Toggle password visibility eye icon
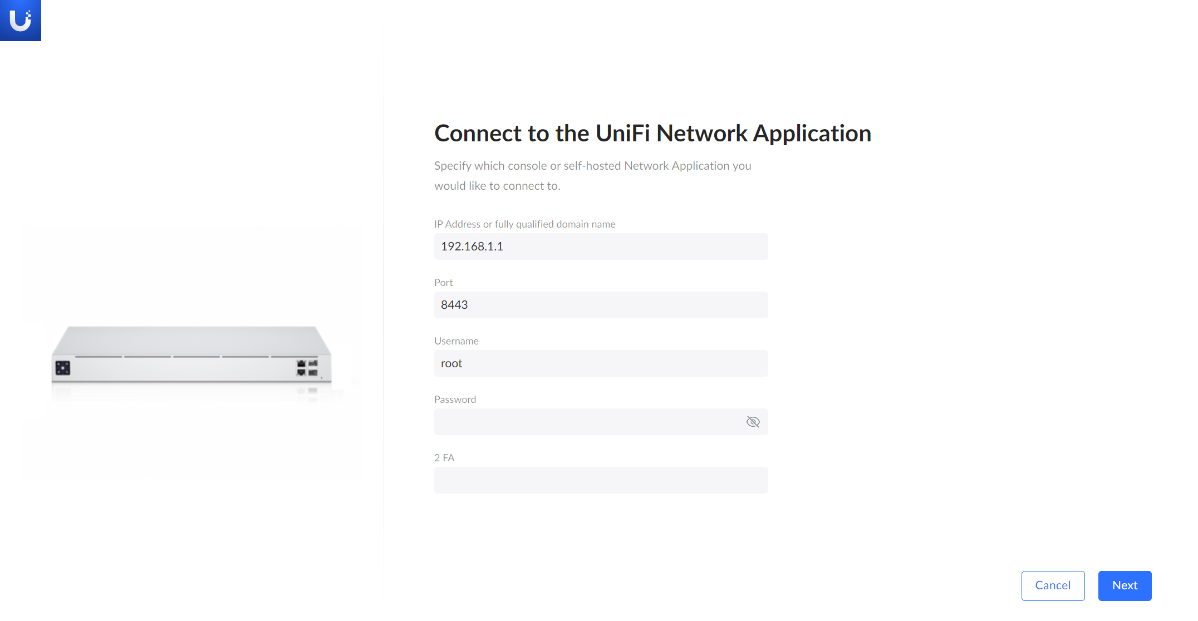The height and width of the screenshot is (621, 1198). point(753,422)
